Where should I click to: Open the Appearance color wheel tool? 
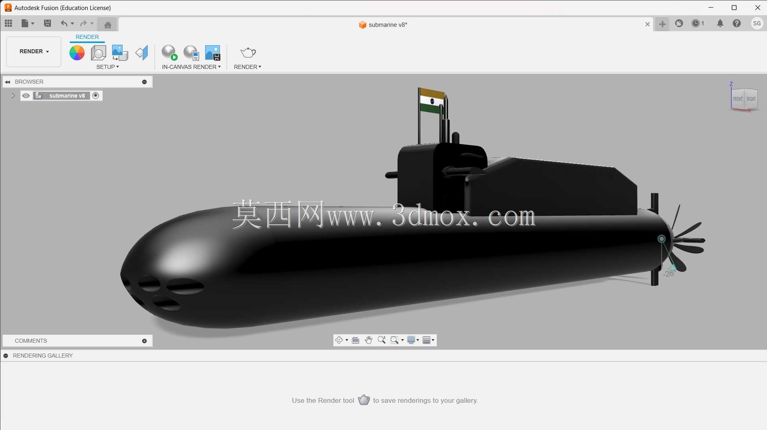77,52
